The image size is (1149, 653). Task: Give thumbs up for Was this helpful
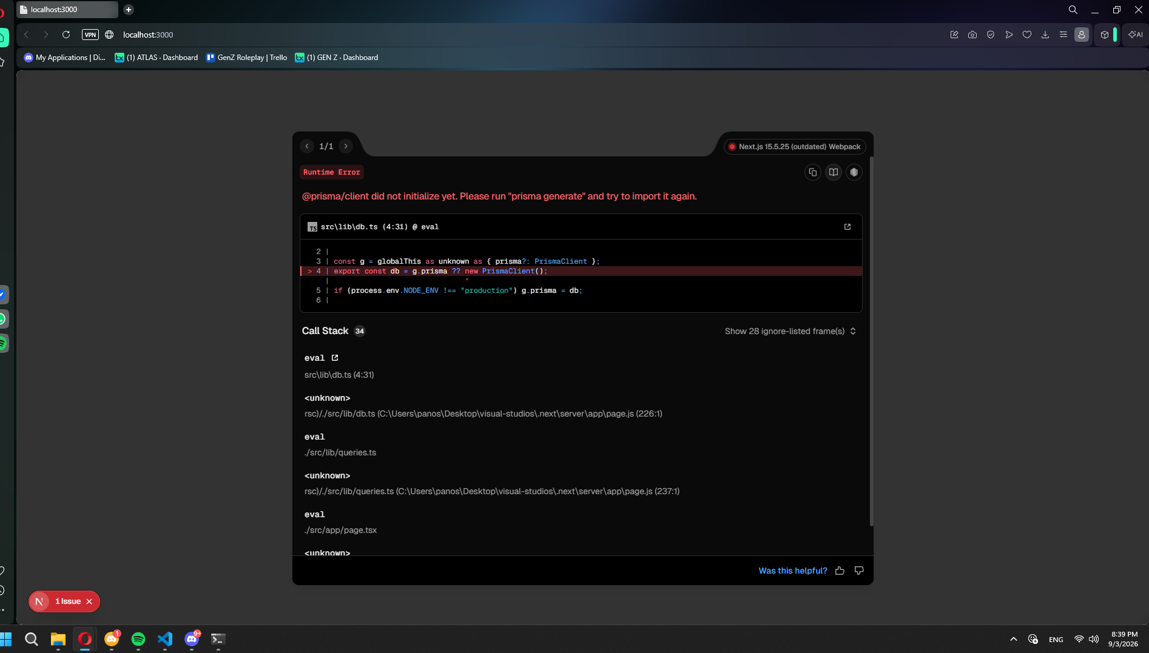click(840, 571)
